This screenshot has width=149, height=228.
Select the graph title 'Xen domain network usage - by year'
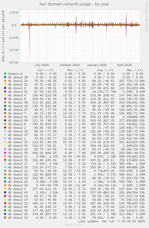[x=74, y=4]
